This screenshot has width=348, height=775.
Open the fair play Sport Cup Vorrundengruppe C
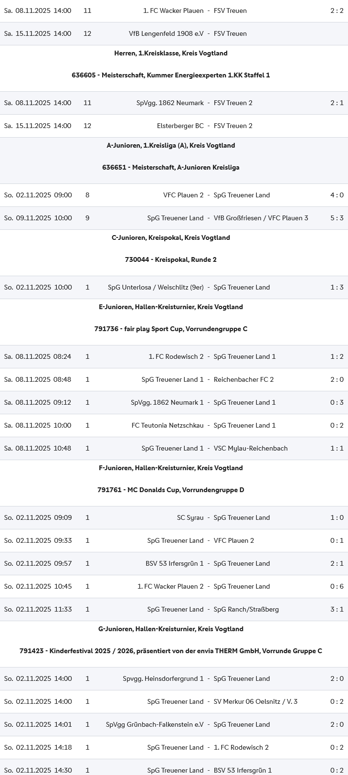click(171, 329)
